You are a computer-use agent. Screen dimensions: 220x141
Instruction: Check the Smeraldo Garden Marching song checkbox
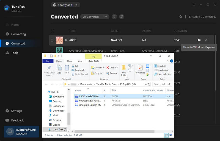click(x=52, y=51)
